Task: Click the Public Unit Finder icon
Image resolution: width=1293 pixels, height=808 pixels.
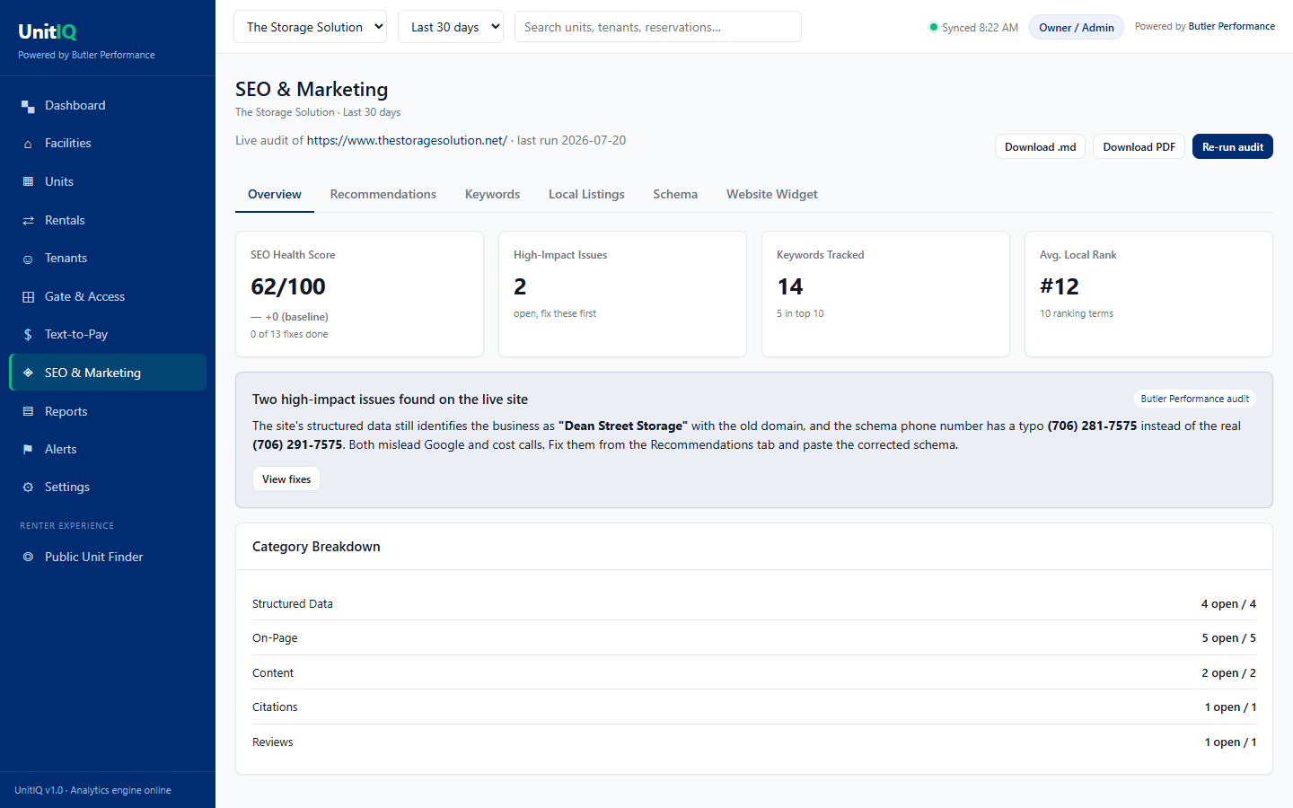Action: pos(28,557)
